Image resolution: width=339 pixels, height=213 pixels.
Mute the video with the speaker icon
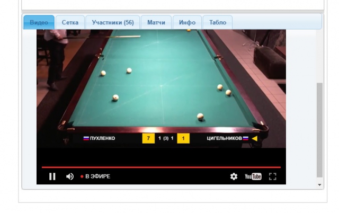point(69,176)
